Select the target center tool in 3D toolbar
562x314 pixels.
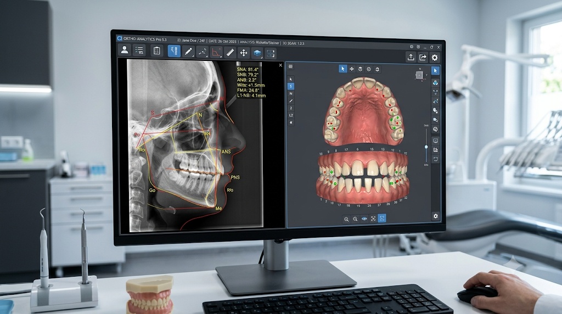[369, 69]
